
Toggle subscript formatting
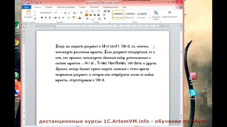tap(59, 18)
